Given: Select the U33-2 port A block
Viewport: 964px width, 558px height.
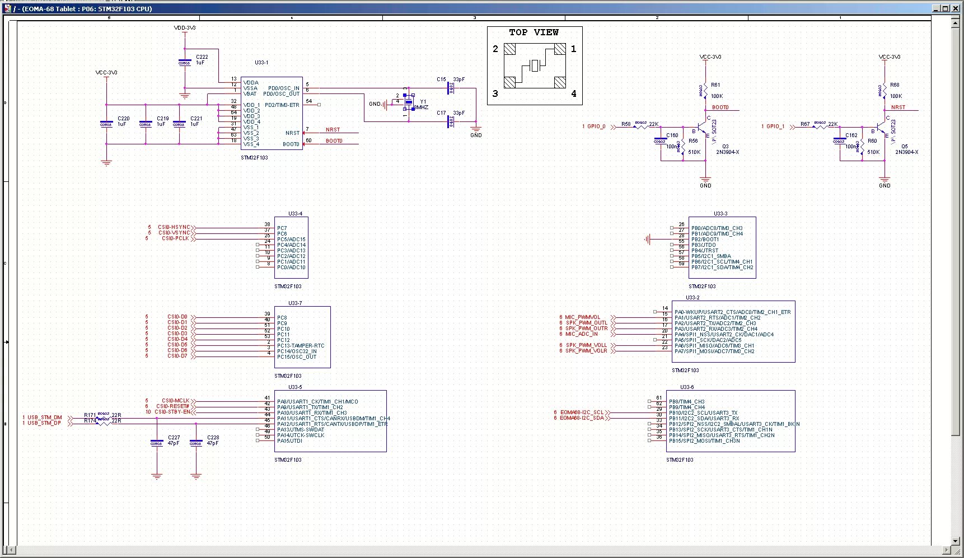Looking at the screenshot, I should [733, 331].
